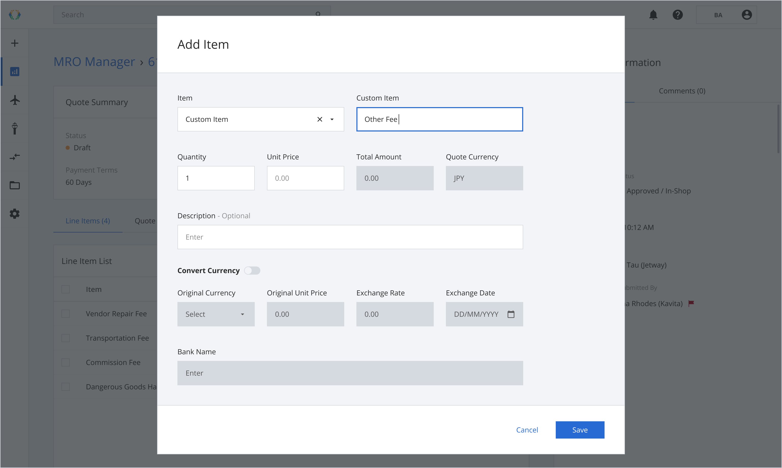Open the Exchange Date calendar icon
The height and width of the screenshot is (468, 782).
pos(511,314)
